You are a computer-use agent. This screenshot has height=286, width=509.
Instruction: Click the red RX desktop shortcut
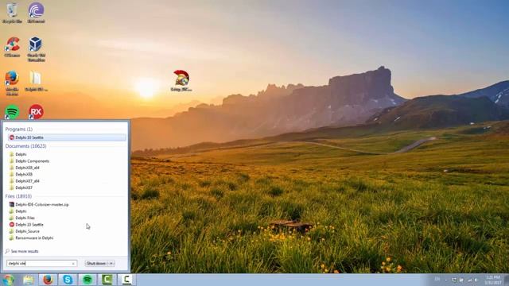[36, 112]
